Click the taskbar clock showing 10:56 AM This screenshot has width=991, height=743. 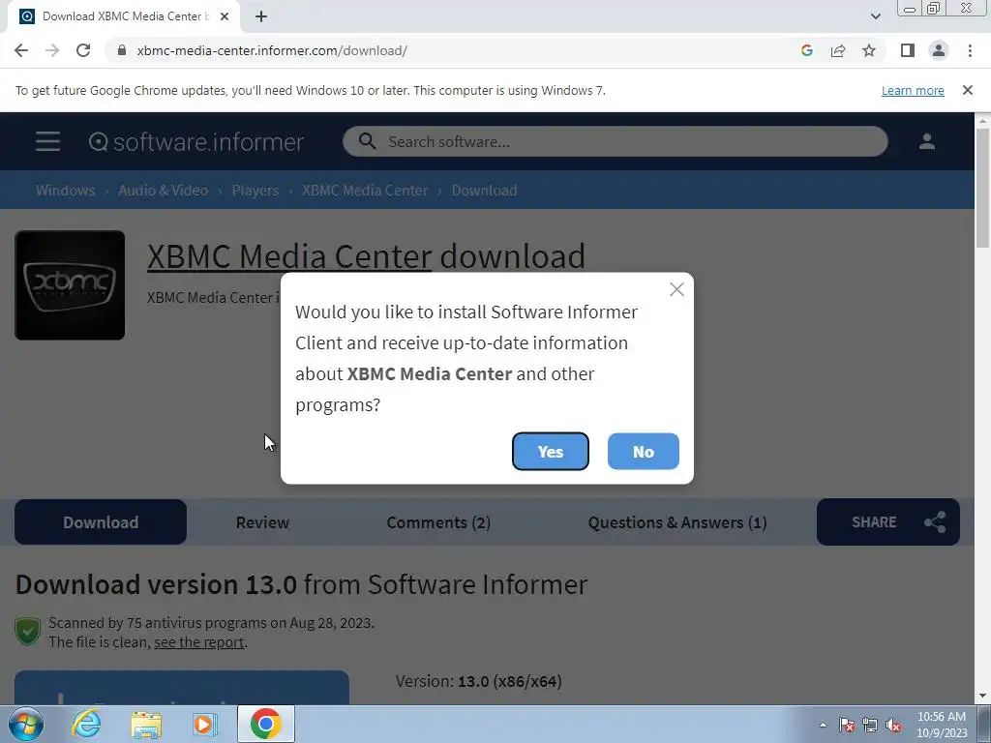[942, 725]
